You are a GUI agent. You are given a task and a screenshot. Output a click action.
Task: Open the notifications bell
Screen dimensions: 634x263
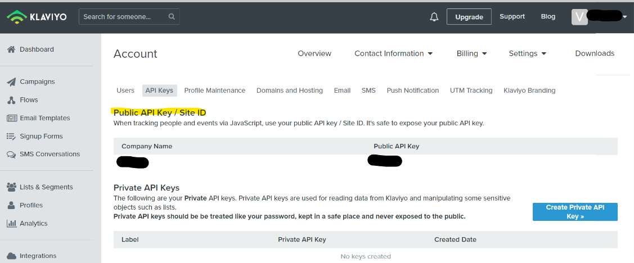coord(434,17)
